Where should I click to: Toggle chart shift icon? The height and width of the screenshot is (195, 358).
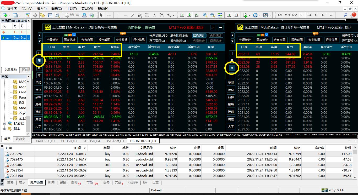click(x=237, y=15)
